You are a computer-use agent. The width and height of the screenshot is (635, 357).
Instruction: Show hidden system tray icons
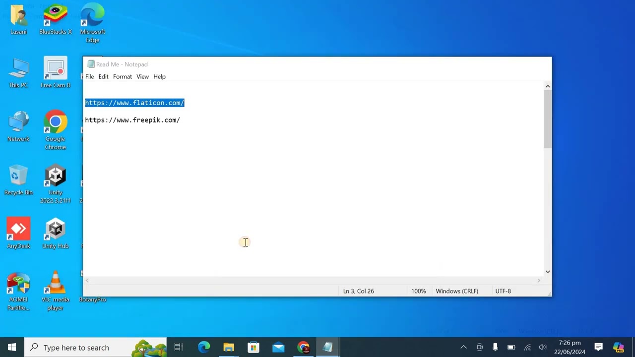[x=463, y=347]
